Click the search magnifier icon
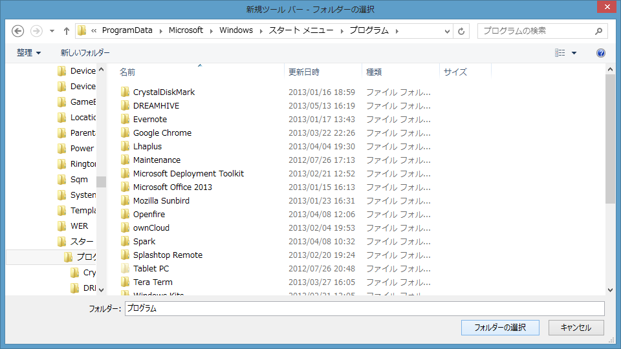 598,31
